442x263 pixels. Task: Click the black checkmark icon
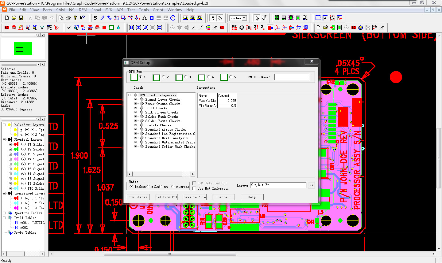click(69, 28)
